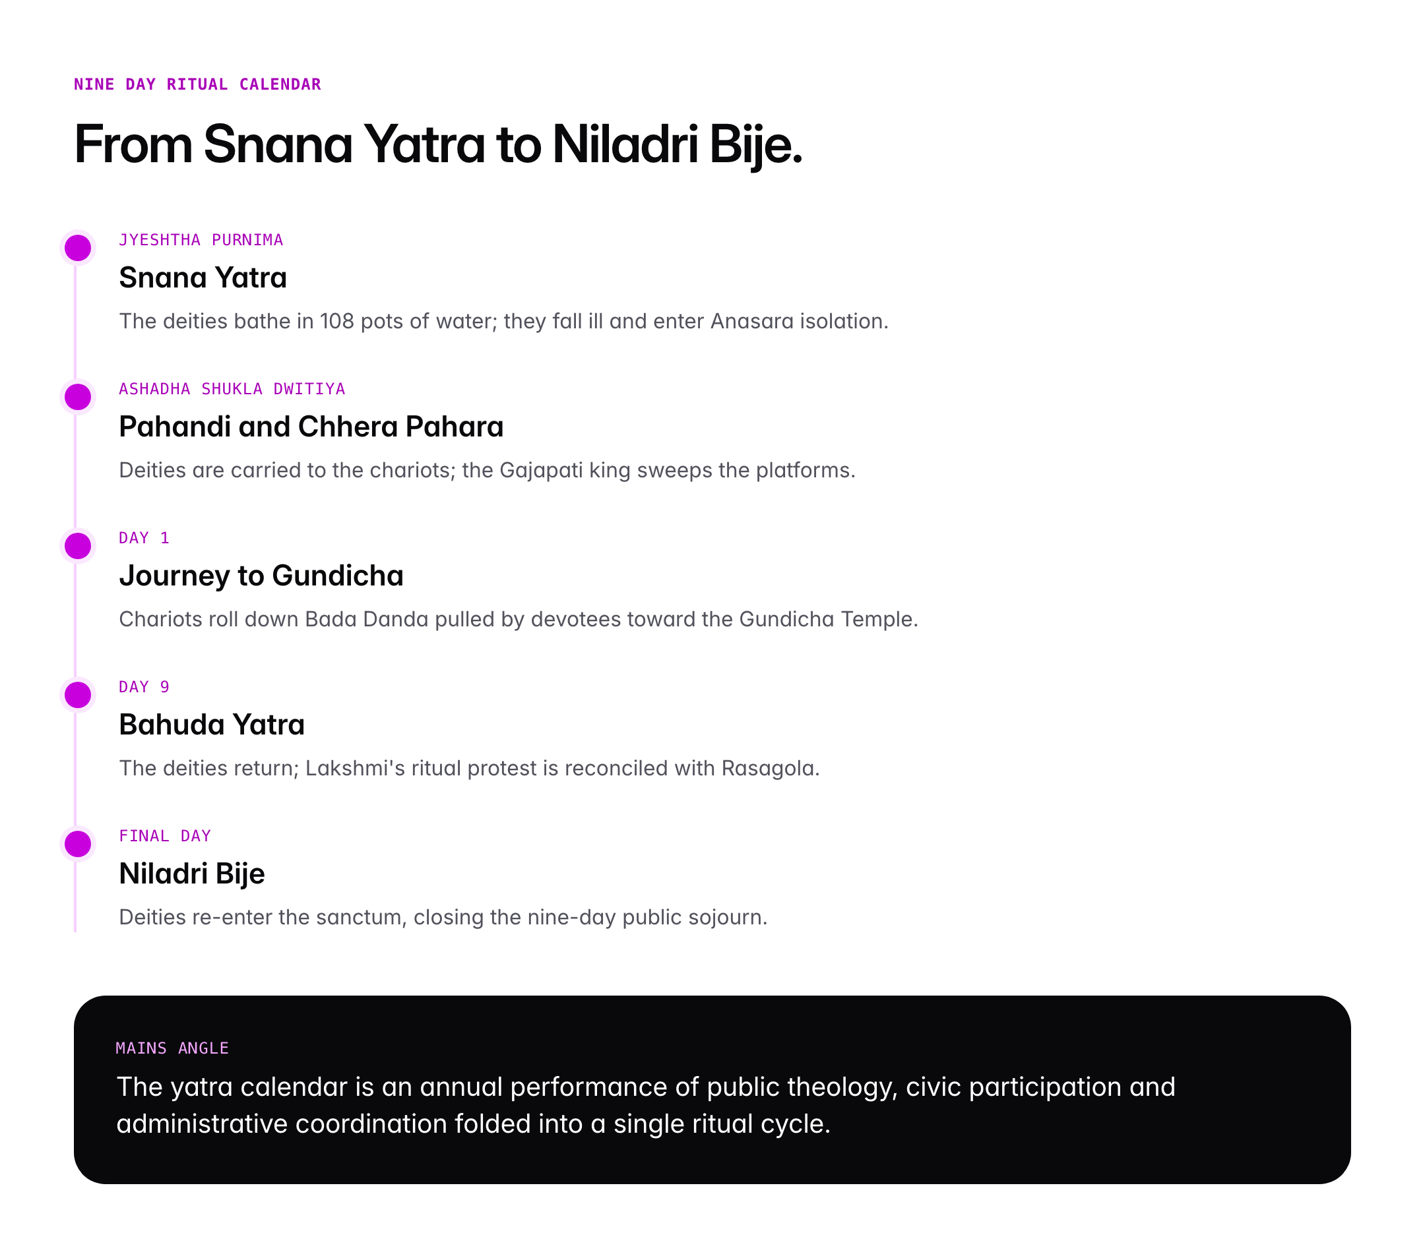Click the Day 9 label

pos(144,688)
